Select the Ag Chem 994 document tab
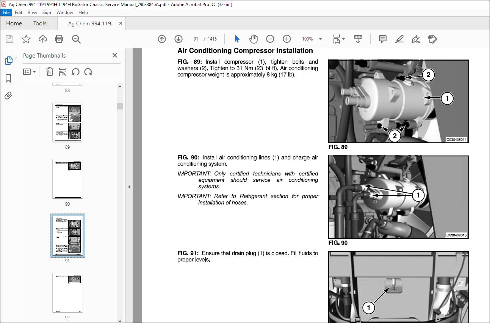Screen dimensions: 490x323 click(91, 23)
